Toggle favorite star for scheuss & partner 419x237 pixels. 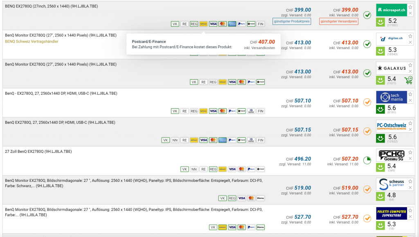point(410,181)
